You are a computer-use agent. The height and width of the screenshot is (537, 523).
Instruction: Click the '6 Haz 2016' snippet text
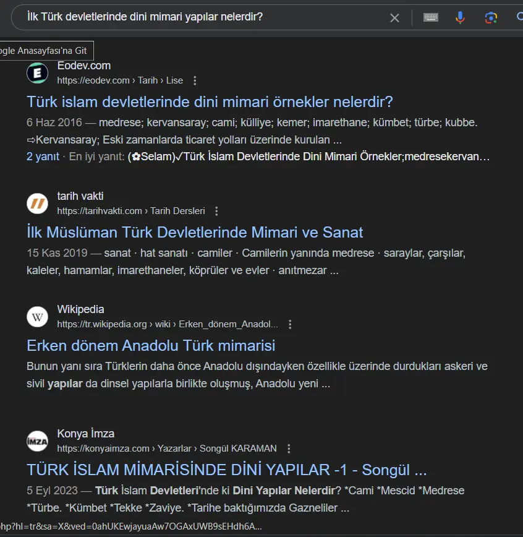[54, 122]
